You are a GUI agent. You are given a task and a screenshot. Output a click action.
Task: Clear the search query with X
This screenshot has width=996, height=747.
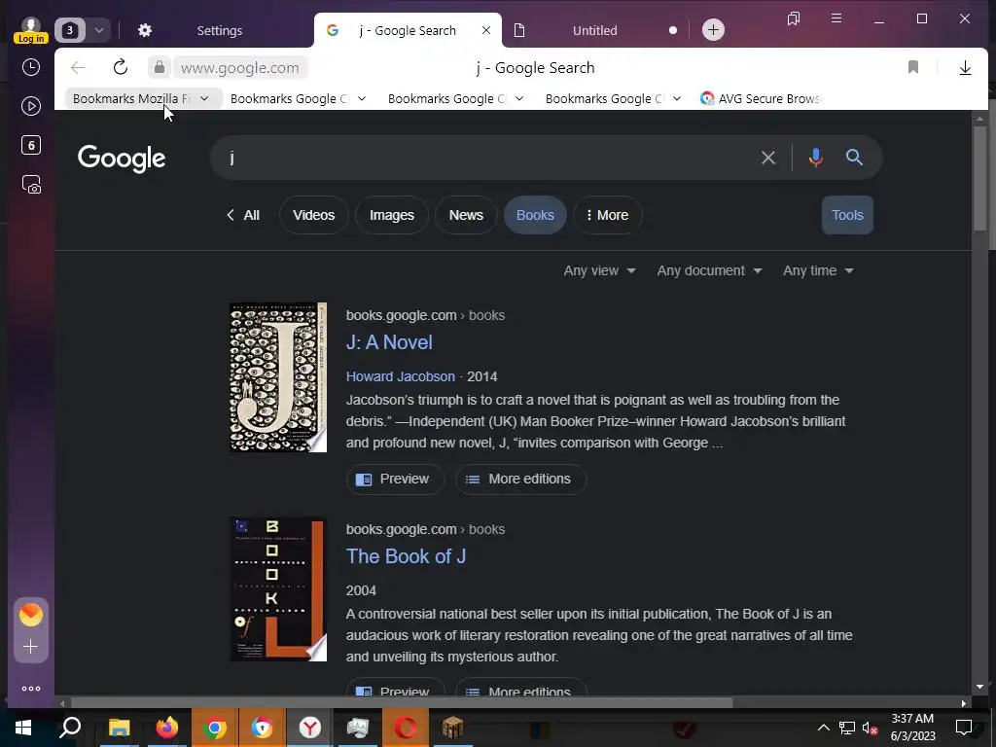(x=768, y=158)
